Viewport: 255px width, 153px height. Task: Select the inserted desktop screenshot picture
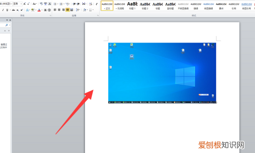point(162,73)
